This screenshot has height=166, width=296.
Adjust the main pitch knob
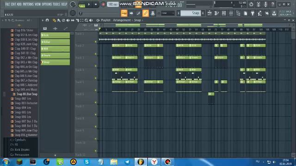[x=73, y=13]
